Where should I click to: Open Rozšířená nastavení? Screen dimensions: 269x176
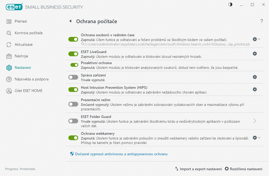tap(244, 169)
